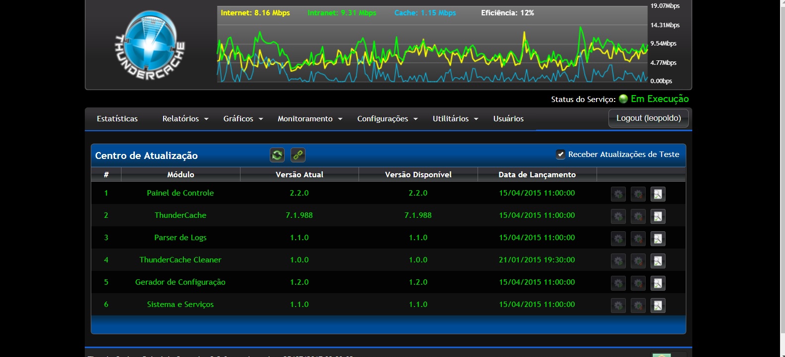
Task: Click the first gear icon for Sistema e Serviços
Action: click(x=618, y=306)
